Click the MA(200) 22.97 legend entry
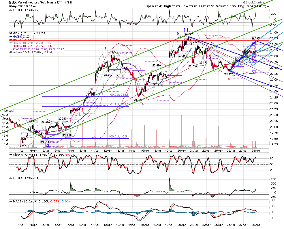284x229 pixels. 20,40
